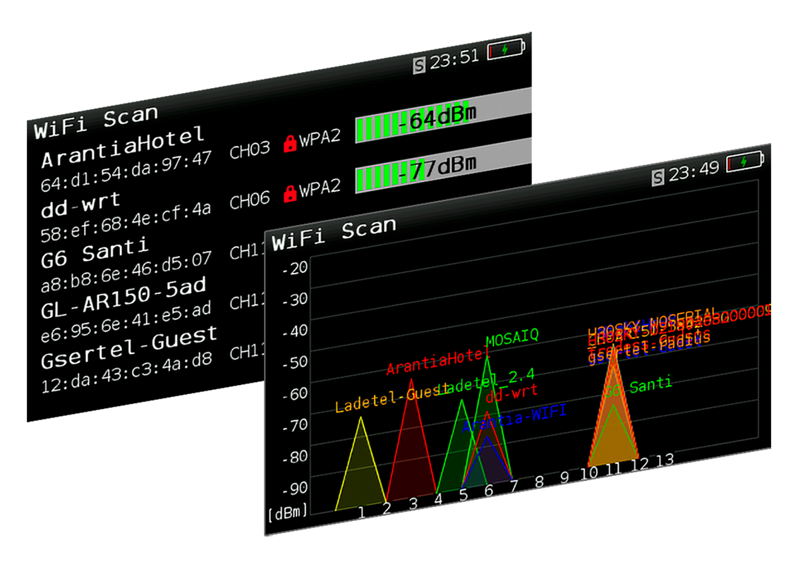Click the -60 label on the dBm axis
Screen dimensions: 798x564
(x=295, y=393)
